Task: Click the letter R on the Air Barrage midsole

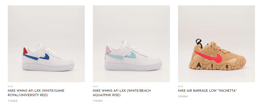Action: point(227,67)
